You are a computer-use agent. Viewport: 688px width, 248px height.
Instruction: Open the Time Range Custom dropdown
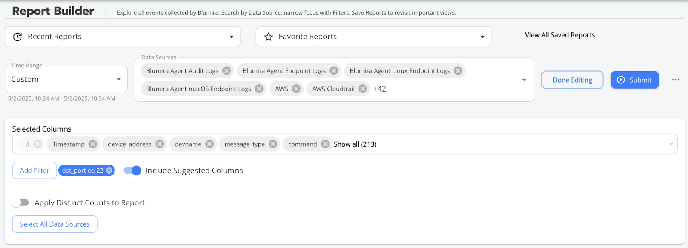pyautogui.click(x=66, y=79)
